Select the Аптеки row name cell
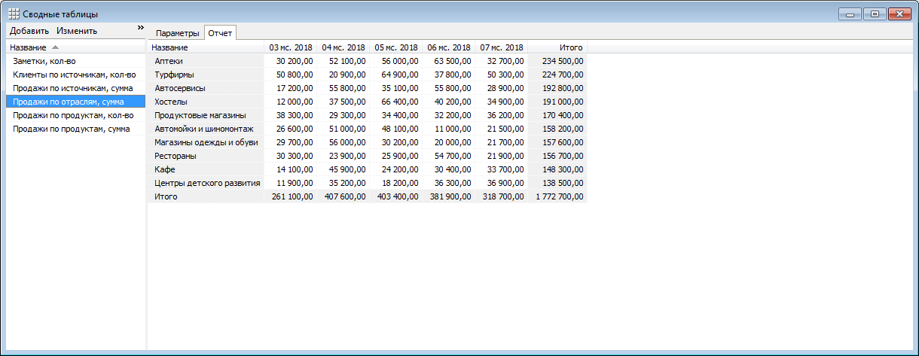 click(169, 61)
